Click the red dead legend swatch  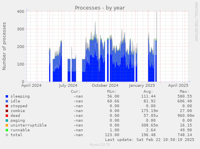(7, 116)
